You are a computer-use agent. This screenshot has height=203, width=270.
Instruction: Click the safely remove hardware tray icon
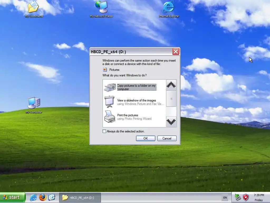[x=238, y=197]
